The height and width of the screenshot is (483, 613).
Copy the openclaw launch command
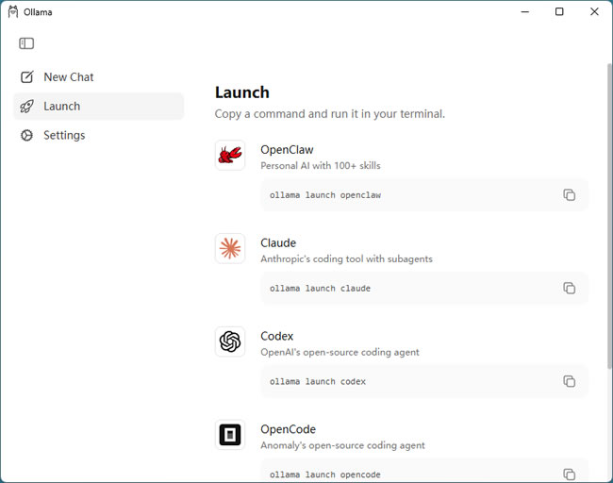(x=569, y=195)
